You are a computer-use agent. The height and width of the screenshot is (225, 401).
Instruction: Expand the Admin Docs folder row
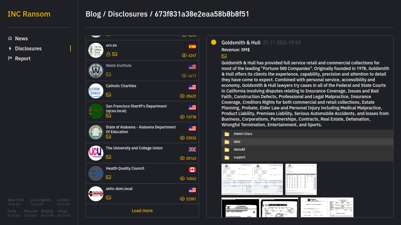243,134
